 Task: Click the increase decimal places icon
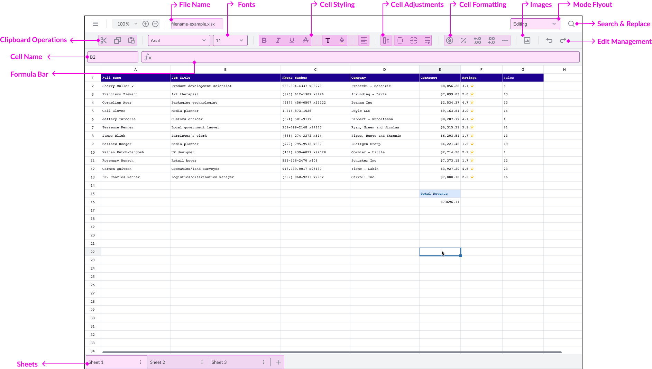pos(477,40)
